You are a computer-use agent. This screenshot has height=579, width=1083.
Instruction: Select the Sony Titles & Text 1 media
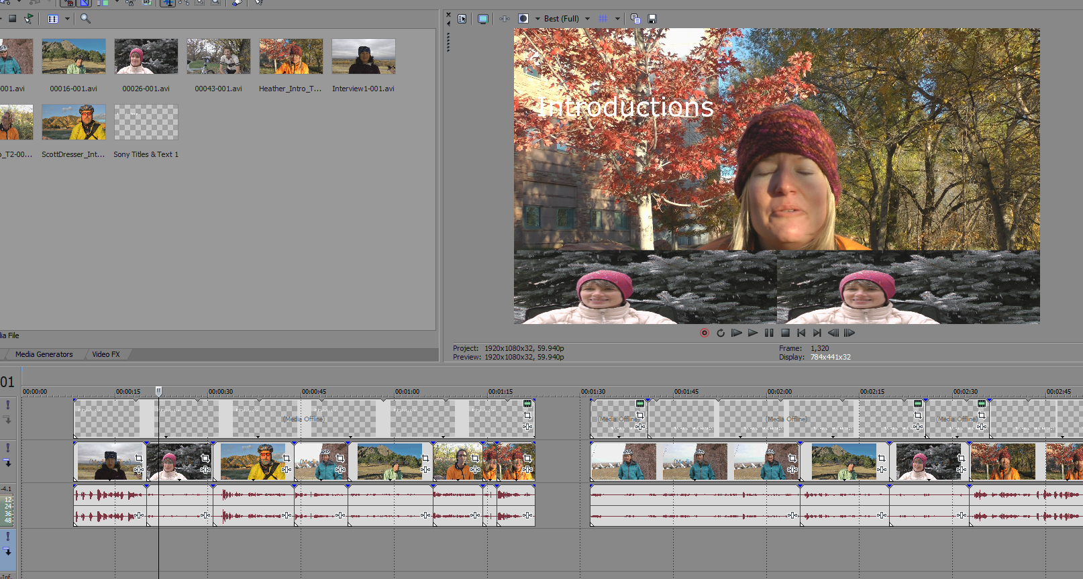pyautogui.click(x=146, y=122)
